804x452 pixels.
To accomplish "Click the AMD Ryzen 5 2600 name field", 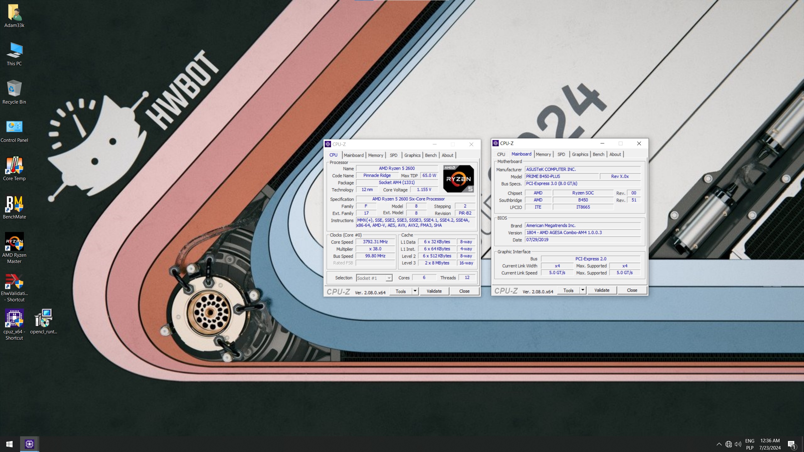I will (397, 168).
